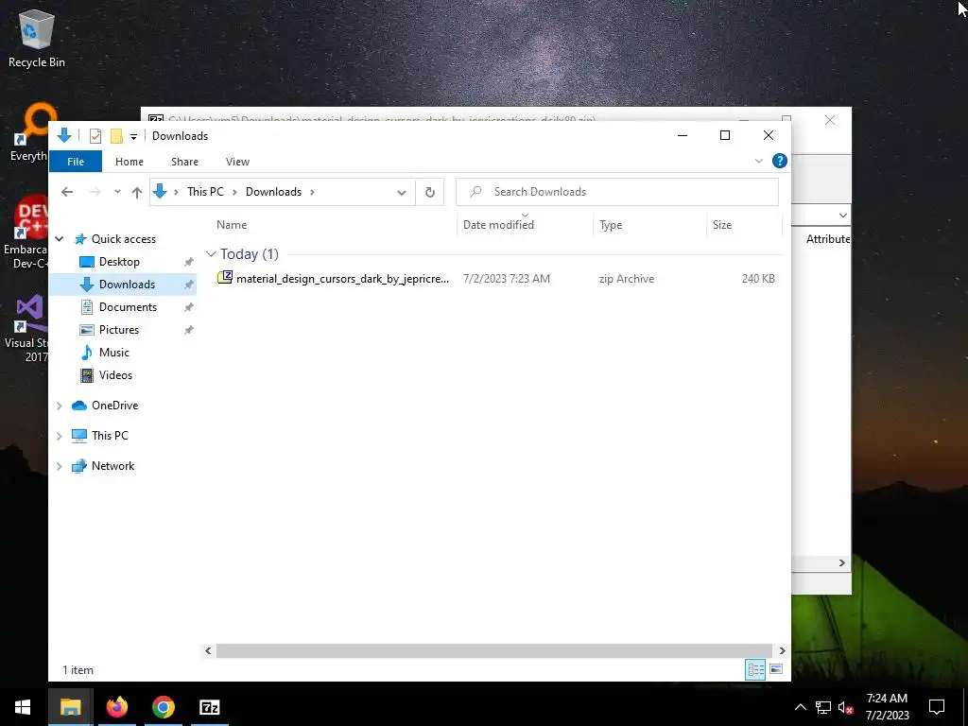
Task: Collapse the Quick access tree node
Action: click(60, 239)
